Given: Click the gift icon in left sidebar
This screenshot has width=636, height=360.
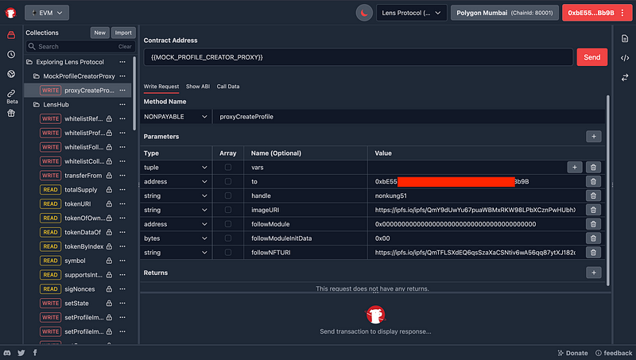Looking at the screenshot, I should point(11,113).
